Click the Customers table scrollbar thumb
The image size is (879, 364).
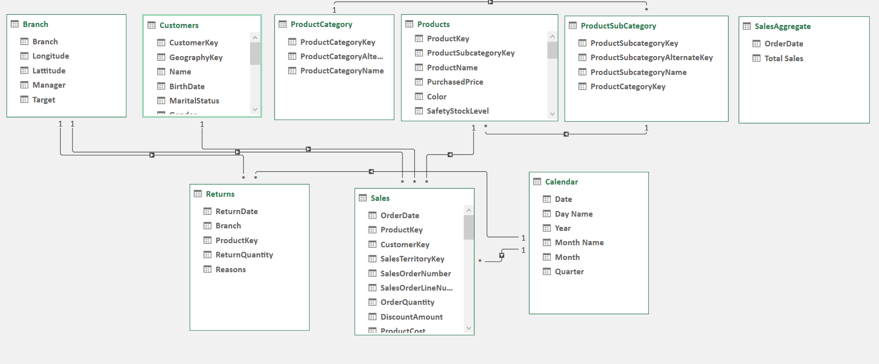(x=255, y=54)
